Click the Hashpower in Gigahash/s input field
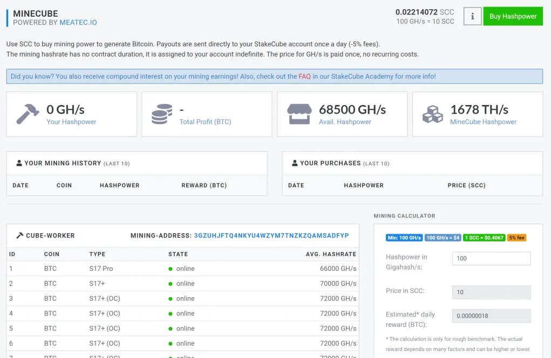The height and width of the screenshot is (358, 551). tap(491, 258)
